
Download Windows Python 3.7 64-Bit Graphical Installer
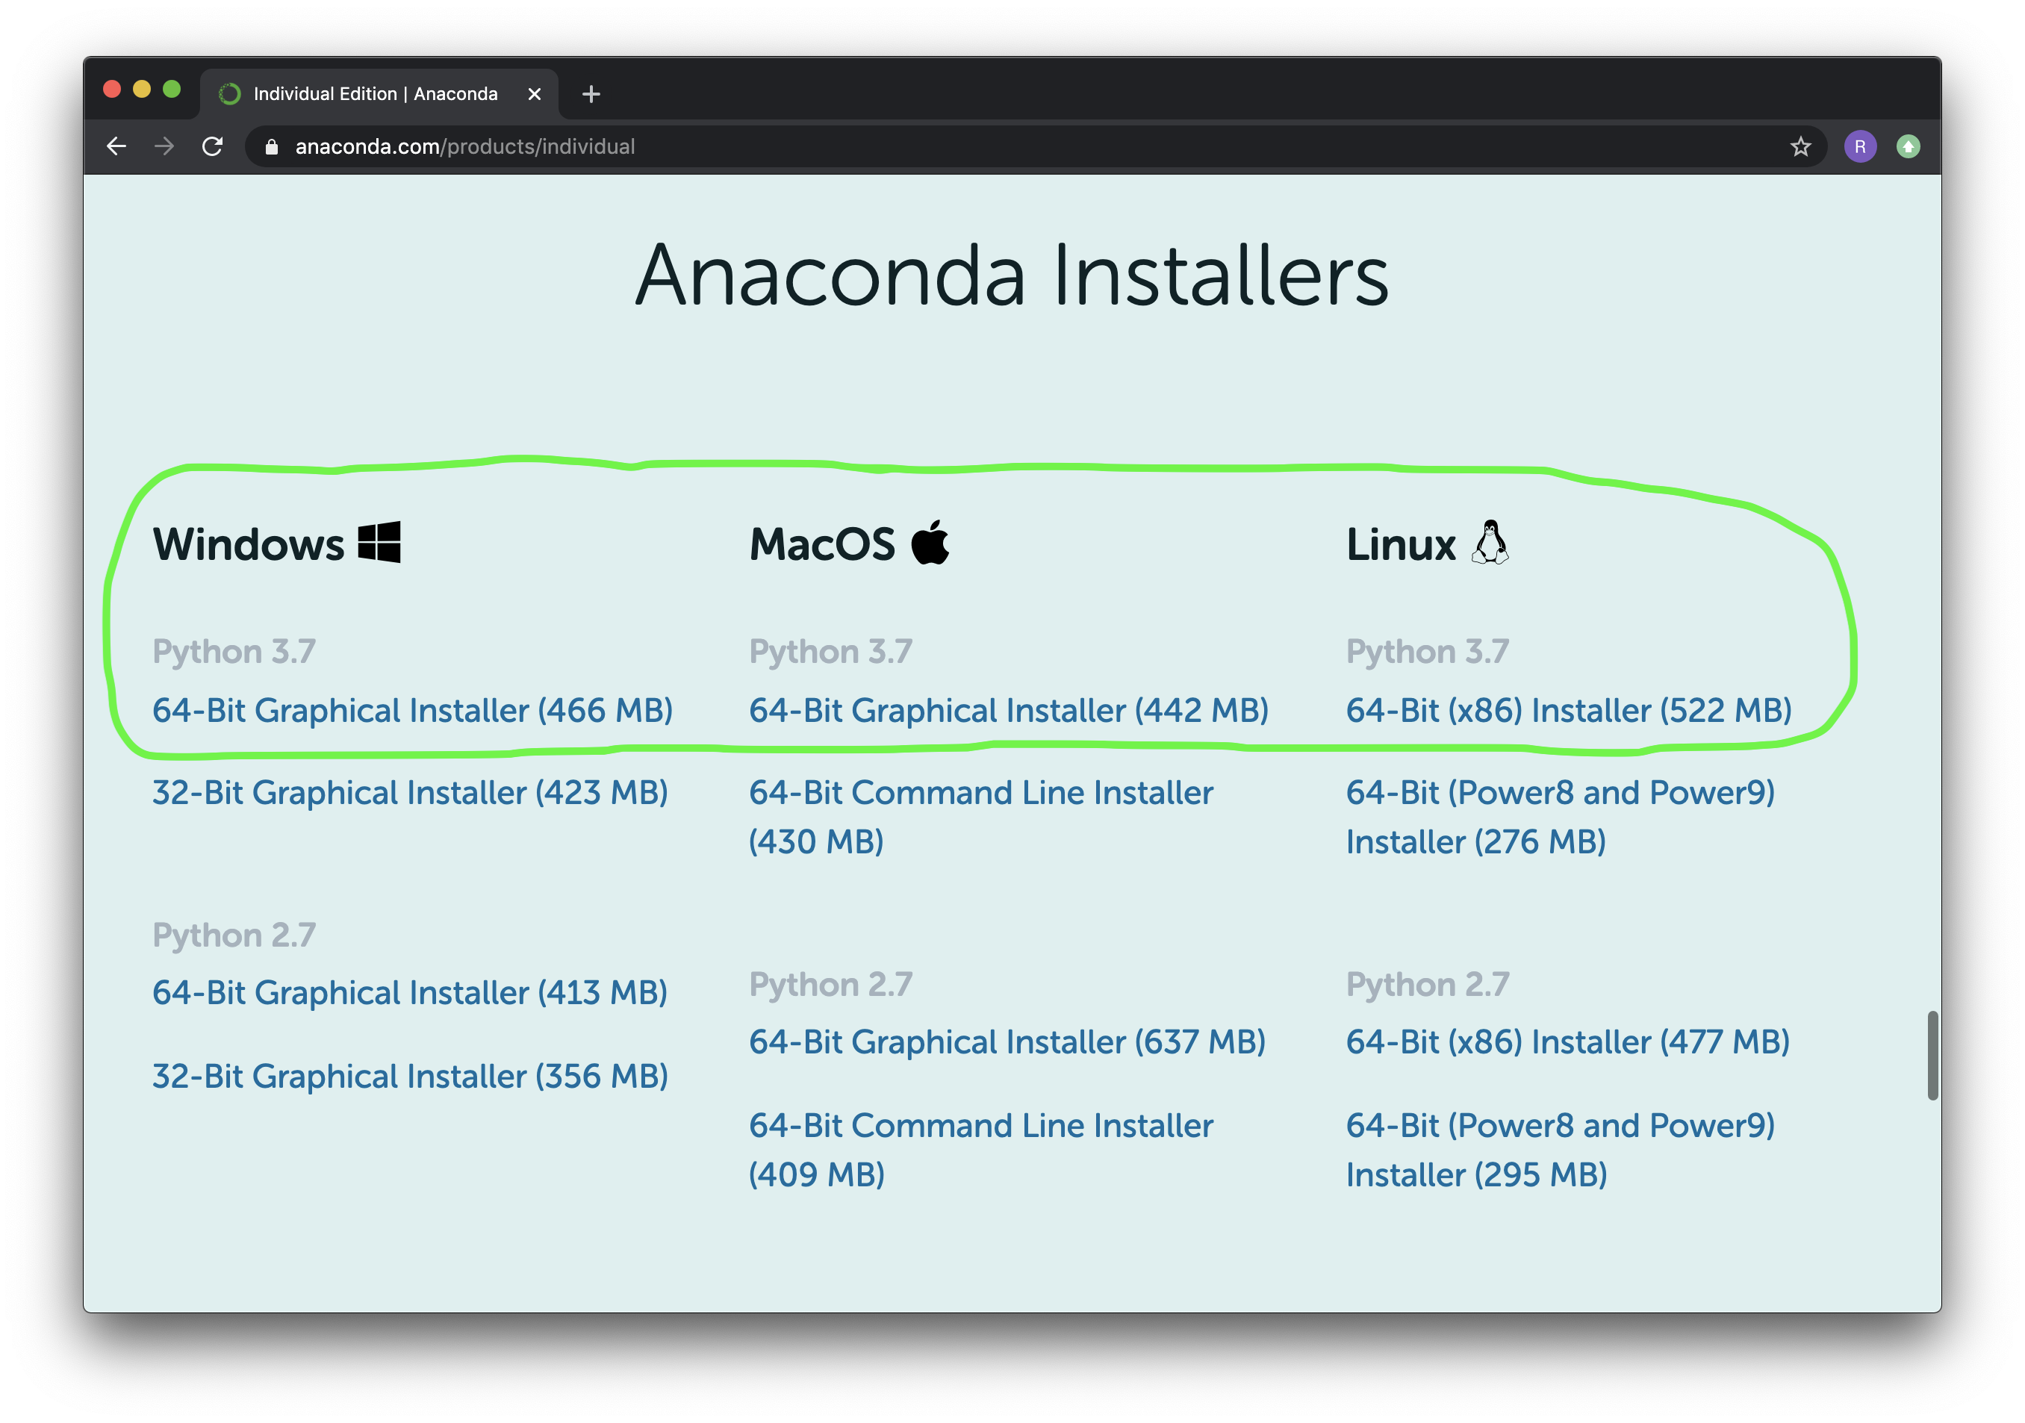point(413,711)
